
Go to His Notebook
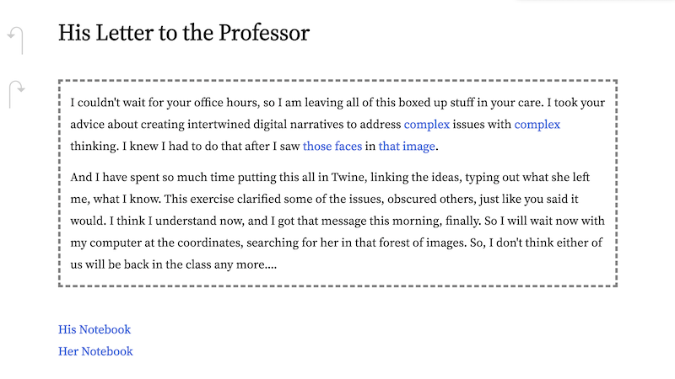(x=94, y=329)
